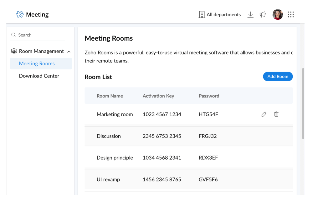Select Meeting Rooms in sidebar
The height and width of the screenshot is (200, 313).
tap(37, 63)
